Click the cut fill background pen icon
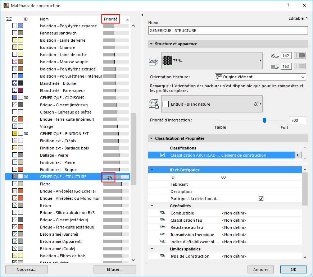 click(275, 66)
